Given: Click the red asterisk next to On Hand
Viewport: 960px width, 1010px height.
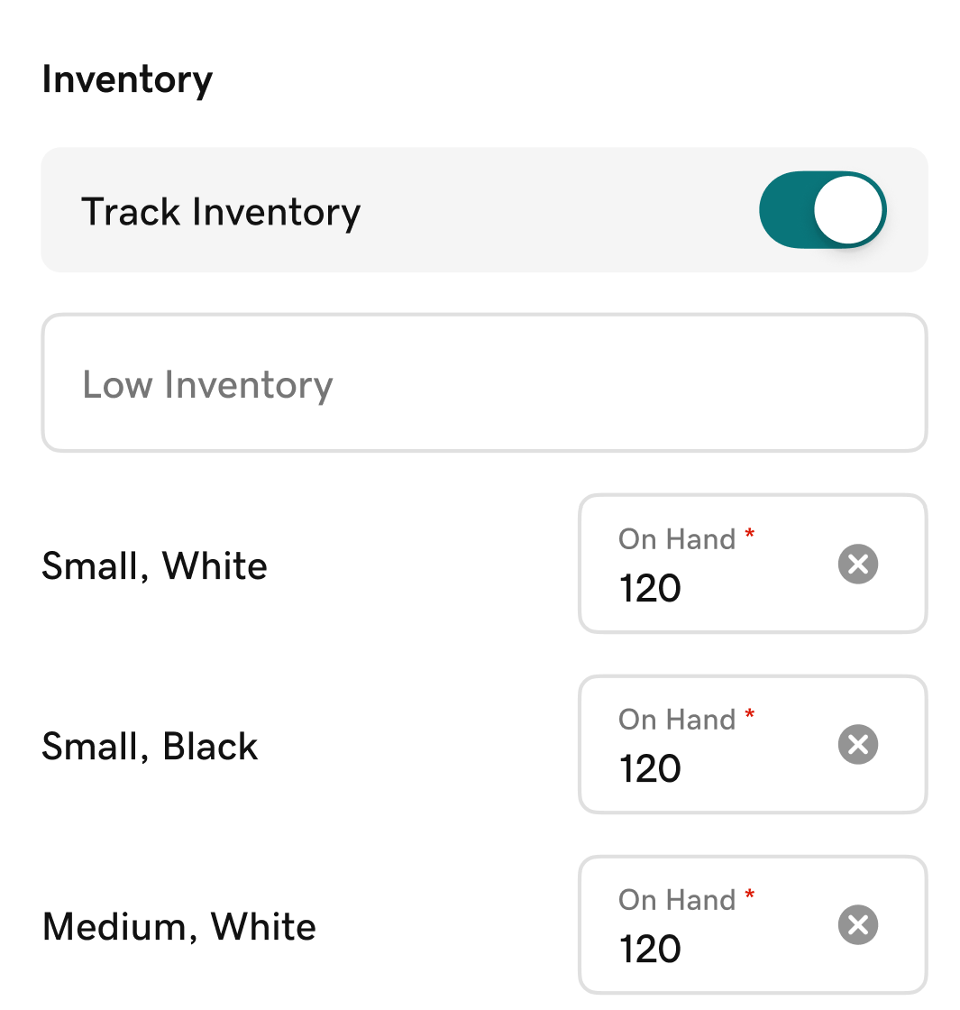Looking at the screenshot, I should [x=751, y=534].
